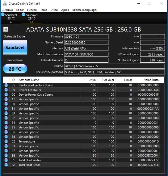Click the CrystalDiskInfo app icon in title bar
This screenshot has width=168, height=176.
tap(5, 3)
